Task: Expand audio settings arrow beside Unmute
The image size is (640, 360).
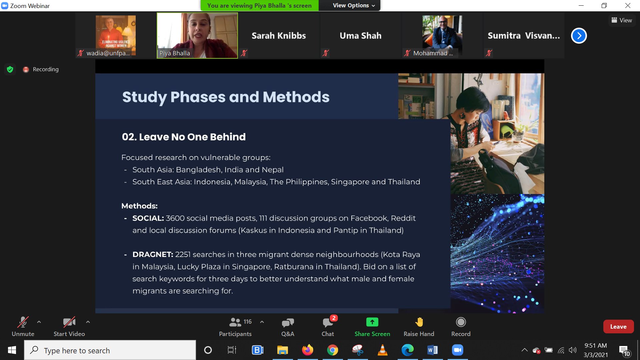Action: tap(39, 322)
